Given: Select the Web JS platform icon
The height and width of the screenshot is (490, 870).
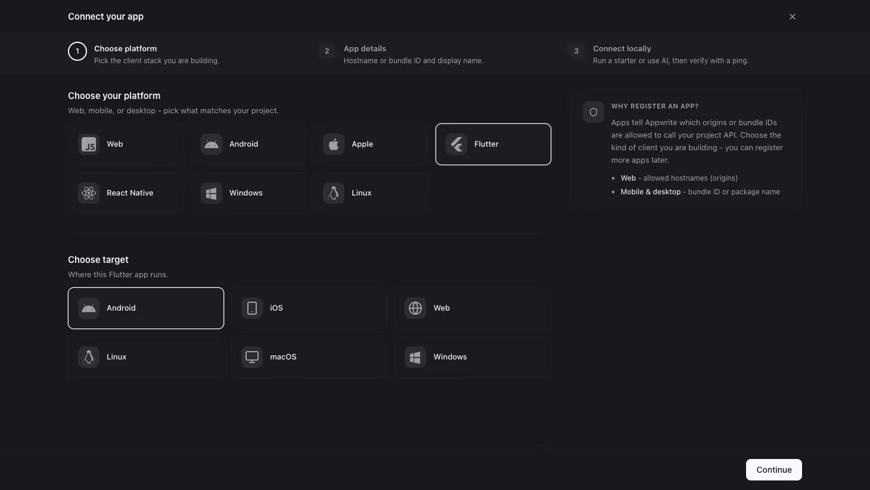Looking at the screenshot, I should pos(89,144).
